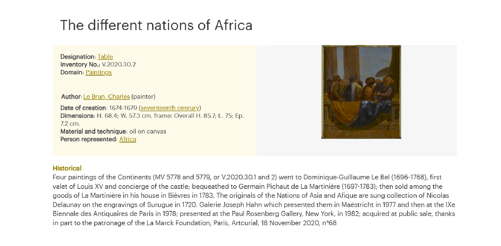Click the painting thumbnail image
The height and width of the screenshot is (246, 501).
[x=361, y=92]
